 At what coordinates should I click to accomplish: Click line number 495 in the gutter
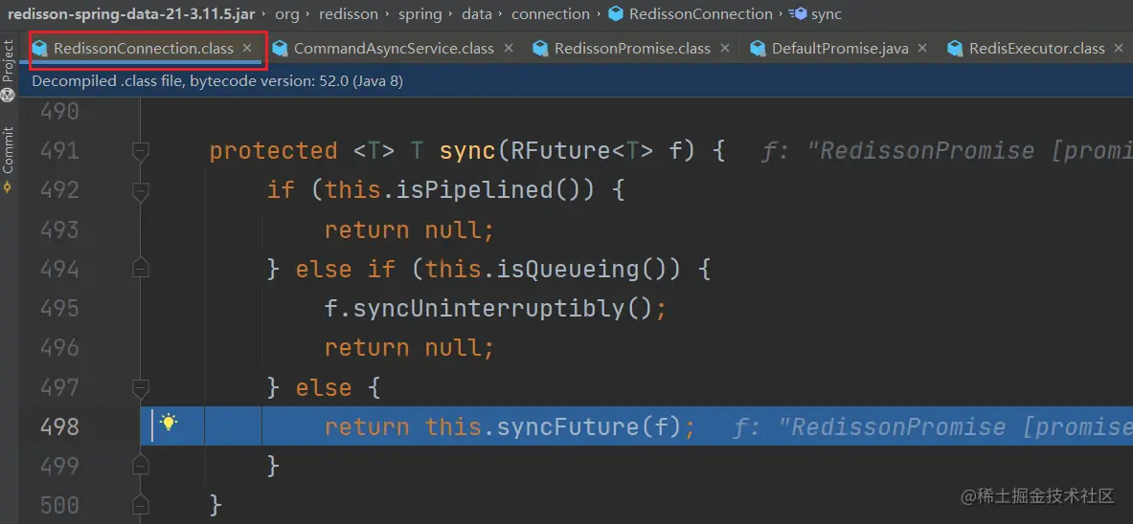click(59, 308)
